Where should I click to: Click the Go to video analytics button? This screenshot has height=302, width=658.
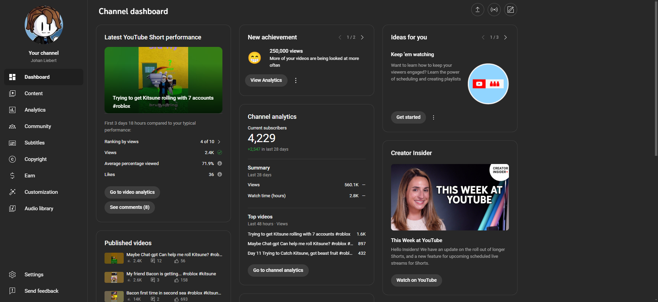coord(132,192)
